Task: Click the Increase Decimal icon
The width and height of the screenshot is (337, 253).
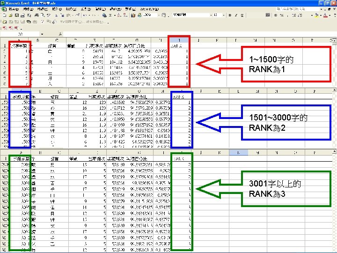Action: pyautogui.click(x=294, y=15)
